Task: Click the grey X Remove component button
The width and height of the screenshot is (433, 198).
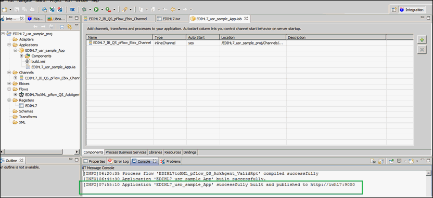Action: point(422,50)
